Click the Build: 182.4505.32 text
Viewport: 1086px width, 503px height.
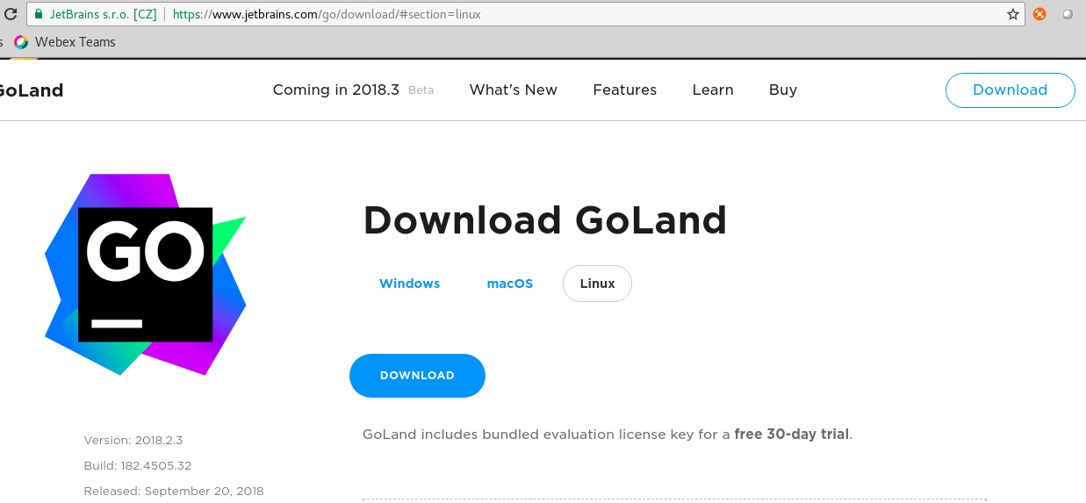[x=138, y=465]
